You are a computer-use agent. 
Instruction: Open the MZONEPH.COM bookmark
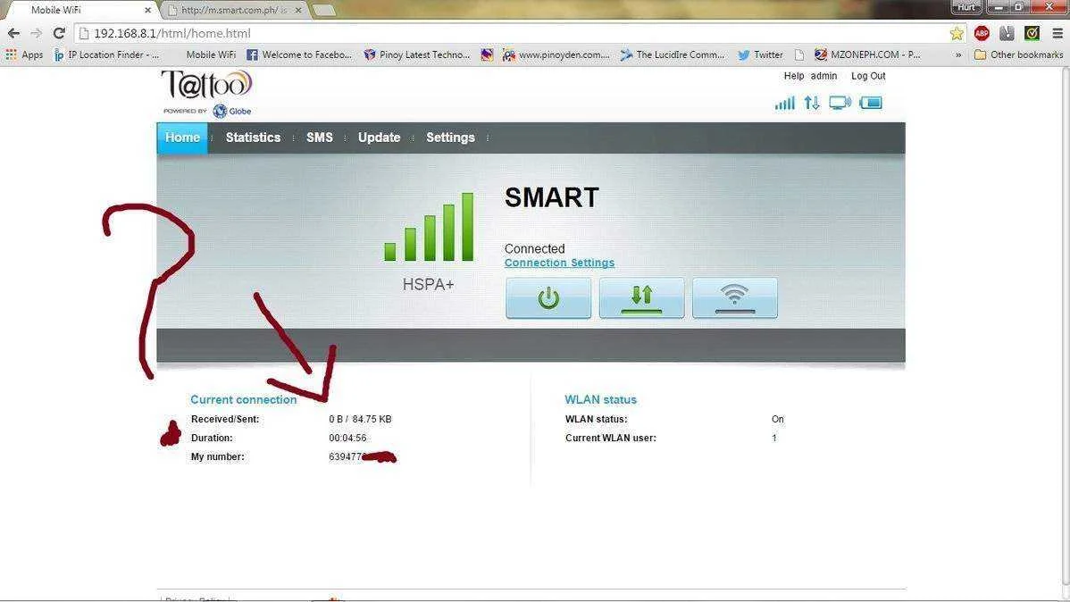[x=867, y=54]
